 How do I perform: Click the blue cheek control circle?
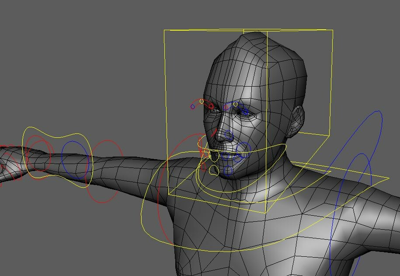(x=244, y=148)
